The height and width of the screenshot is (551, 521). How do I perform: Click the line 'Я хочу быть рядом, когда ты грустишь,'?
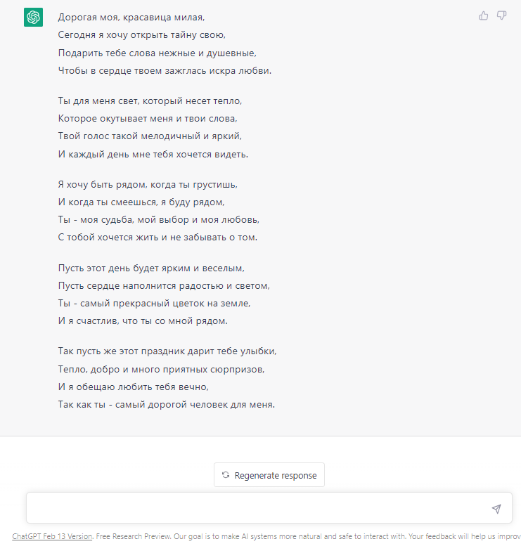[148, 184]
